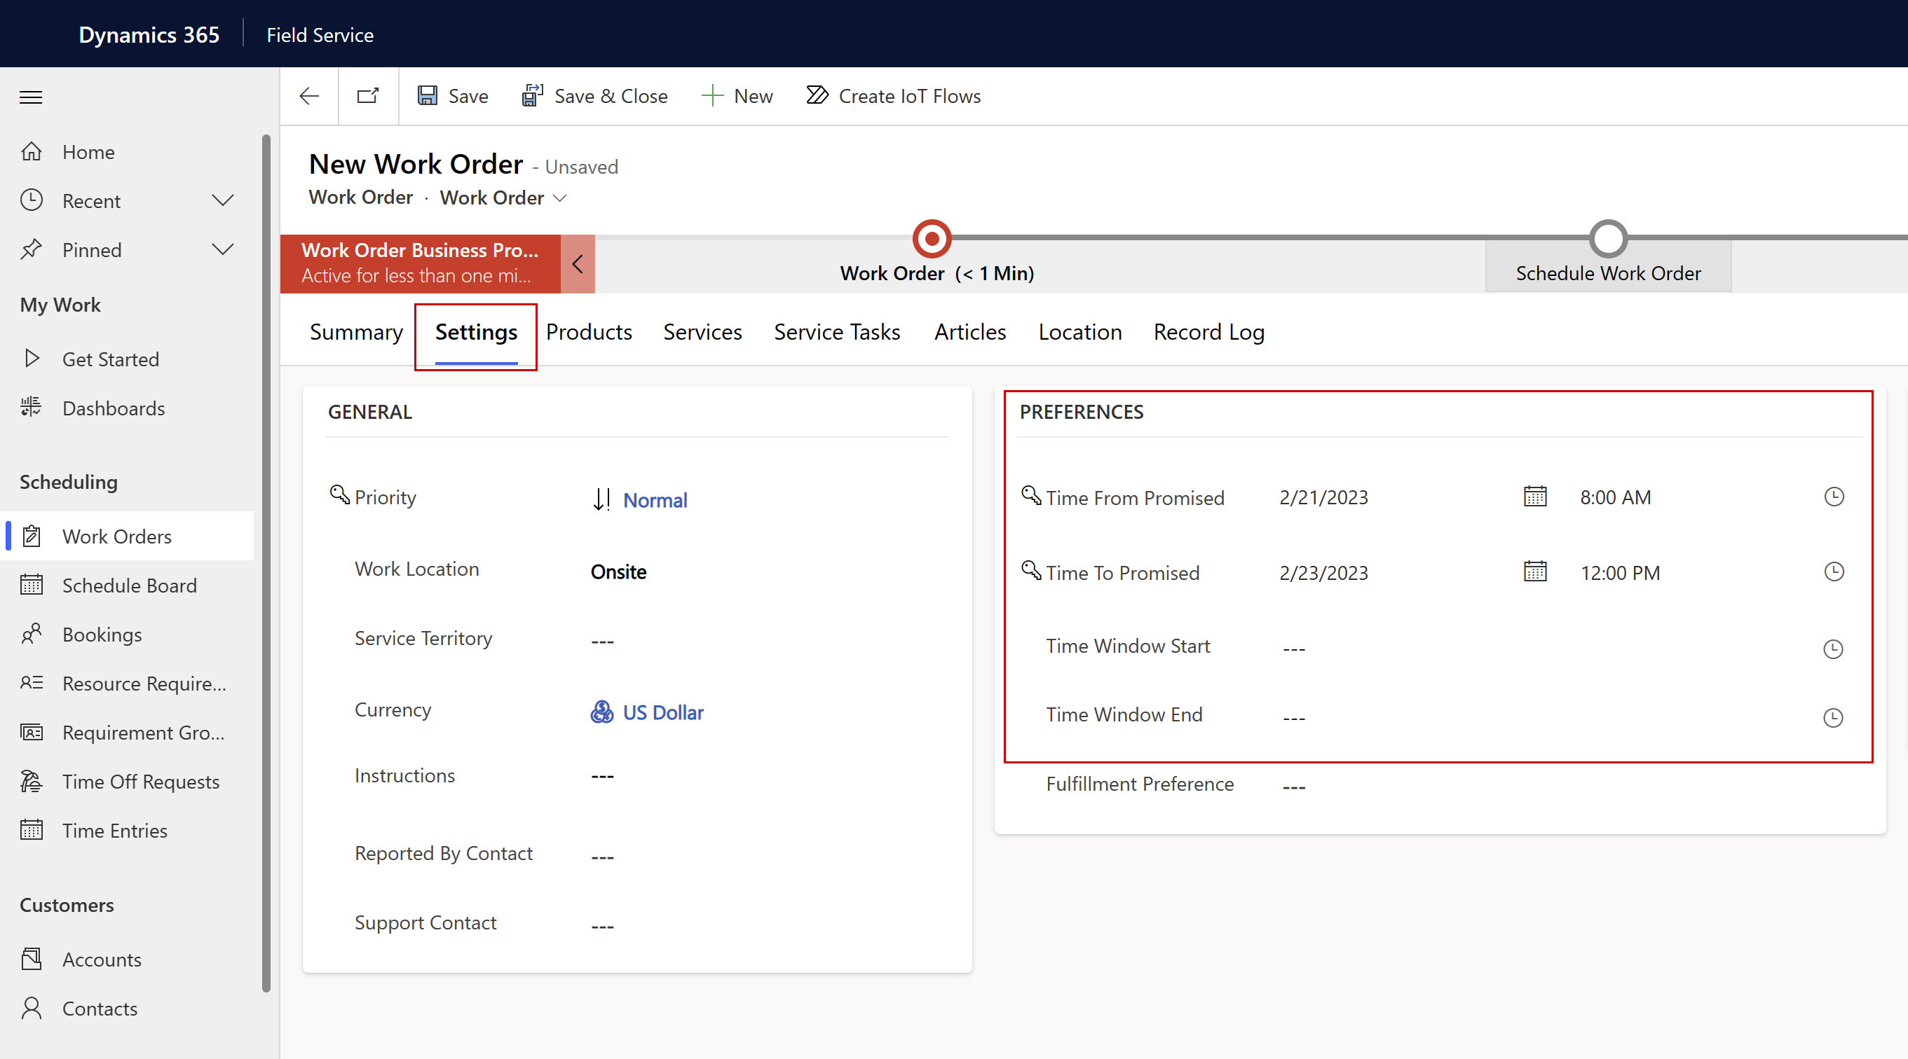Viewport: 1908px width, 1059px height.
Task: Collapse the business process flow panel
Action: click(x=574, y=261)
